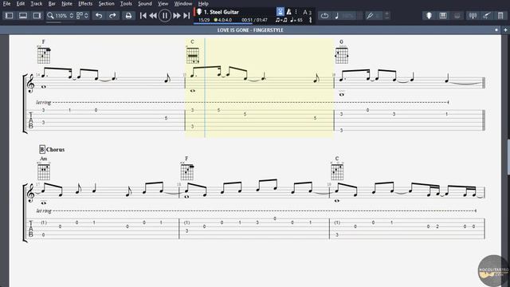Show the keyboard view
510x287 pixels.
coord(443,16)
